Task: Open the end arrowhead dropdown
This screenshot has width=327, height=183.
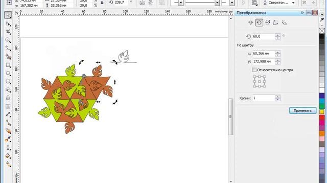Action: click(232, 3)
